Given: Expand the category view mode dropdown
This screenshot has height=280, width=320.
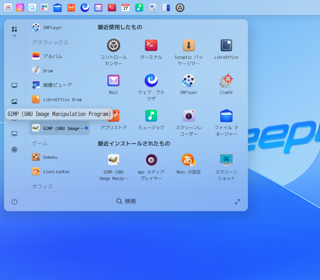Looking at the screenshot, I should pyautogui.click(x=14, y=32).
